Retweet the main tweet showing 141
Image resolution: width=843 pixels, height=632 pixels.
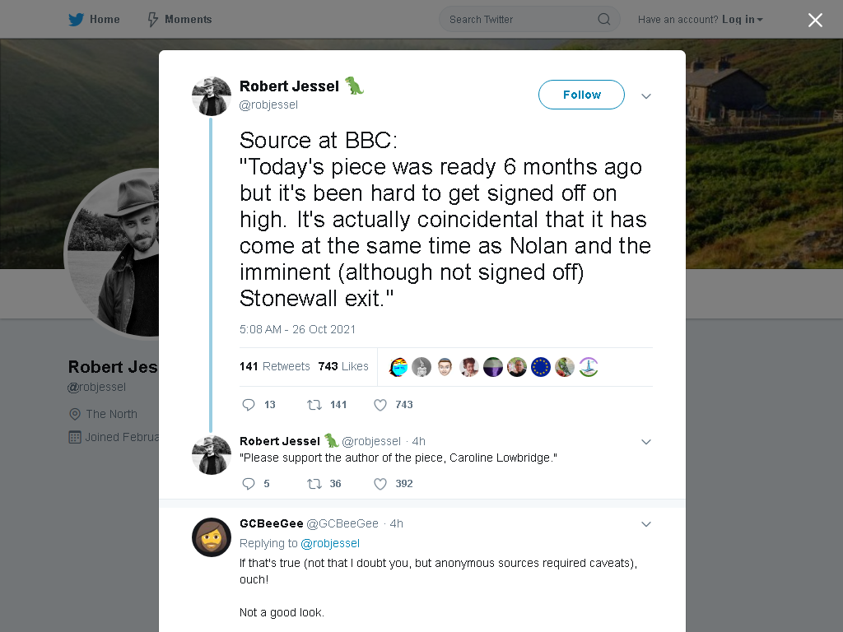[x=314, y=405]
